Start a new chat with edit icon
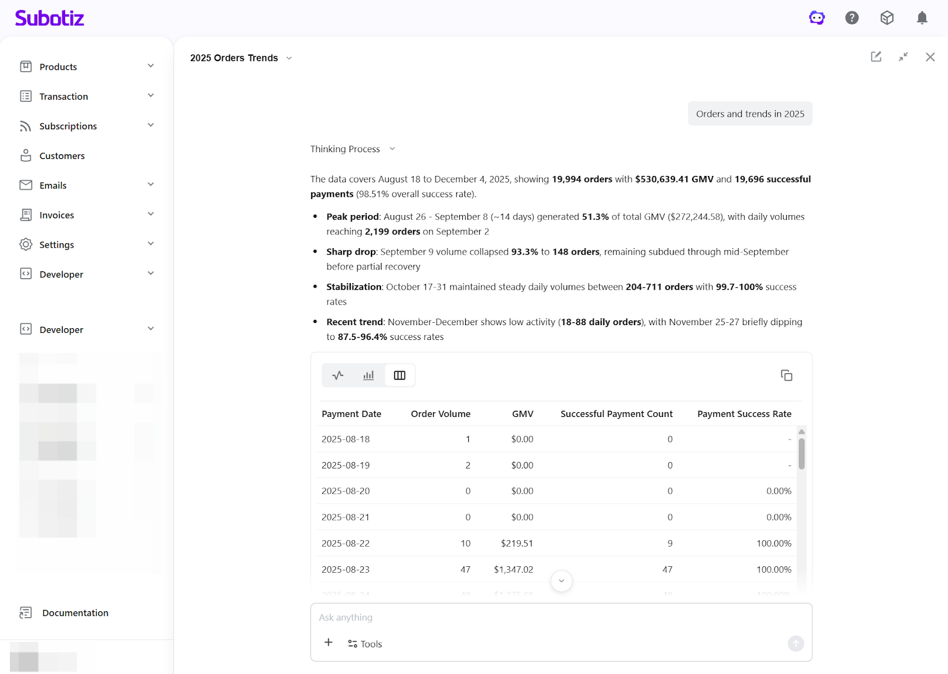948x674 pixels. coord(876,57)
